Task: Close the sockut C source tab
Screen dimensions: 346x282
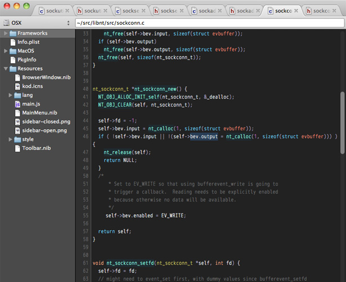Action: click(68, 11)
